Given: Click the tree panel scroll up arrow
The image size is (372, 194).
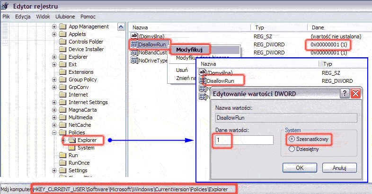Looking at the screenshot, I should click(121, 27).
